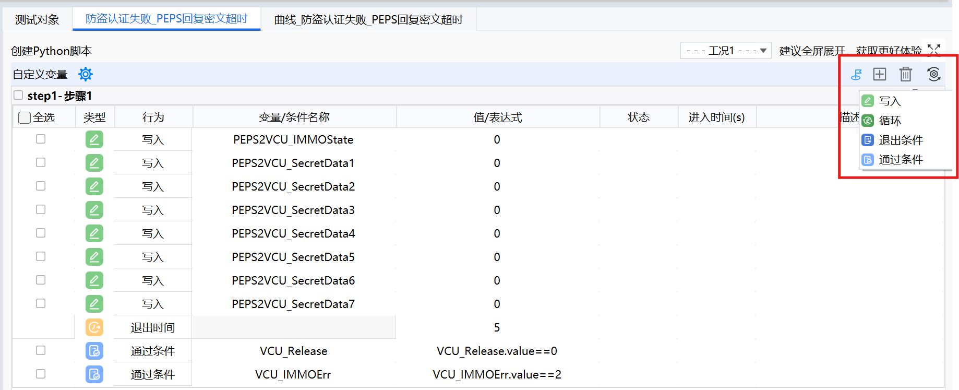959x390 pixels.
Task: Click pass-condition icon for VCU_Release row
Action: point(94,351)
